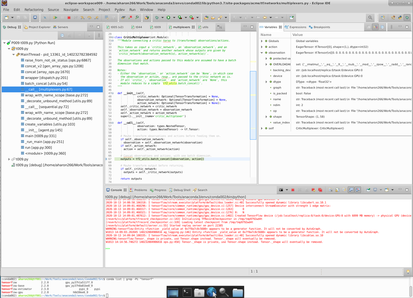
Task: Pin the Console view
Action: (368, 190)
